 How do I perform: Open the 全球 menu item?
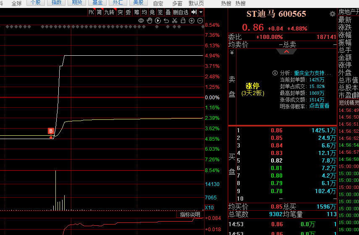[x=16, y=3]
